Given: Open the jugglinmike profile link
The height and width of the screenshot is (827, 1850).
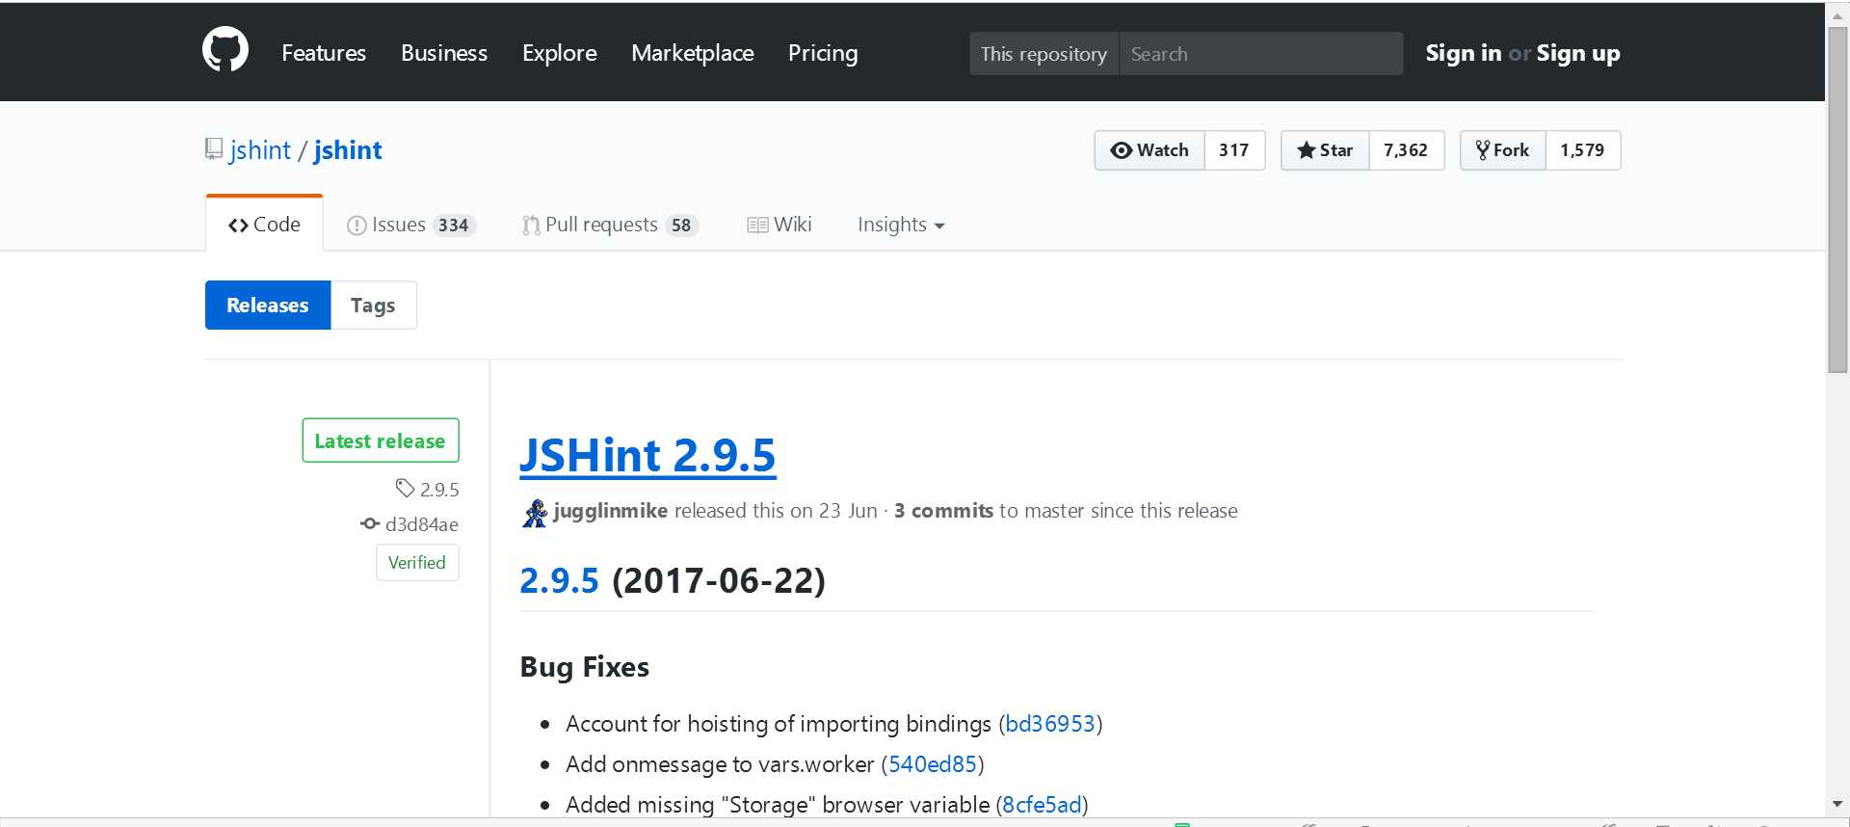Looking at the screenshot, I should tap(611, 511).
